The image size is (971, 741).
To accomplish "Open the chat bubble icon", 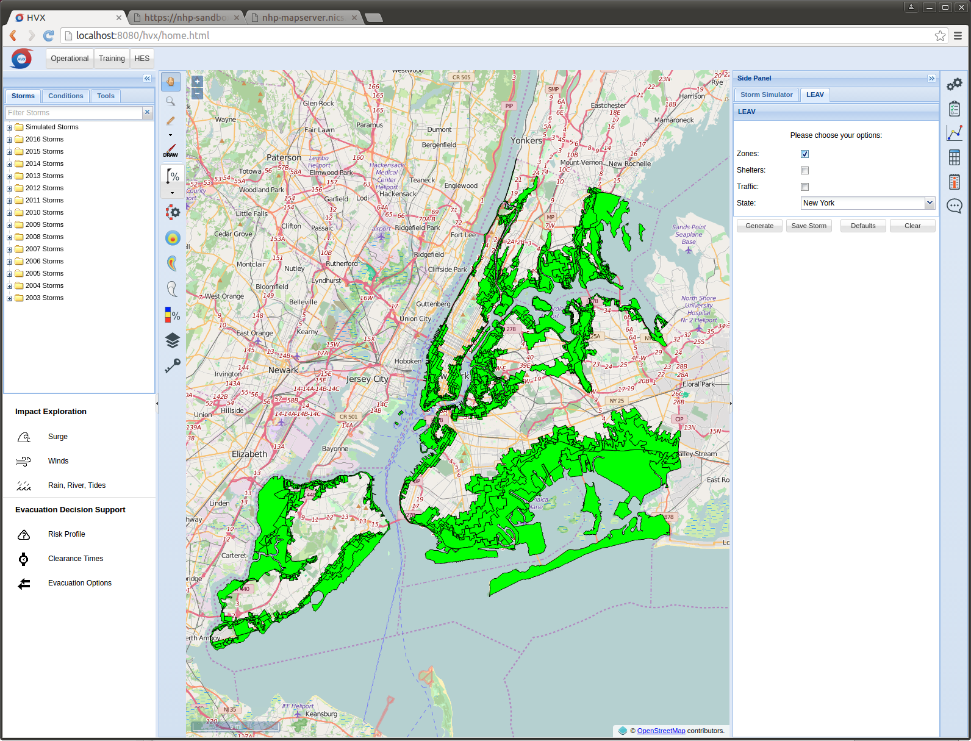I will [x=955, y=206].
